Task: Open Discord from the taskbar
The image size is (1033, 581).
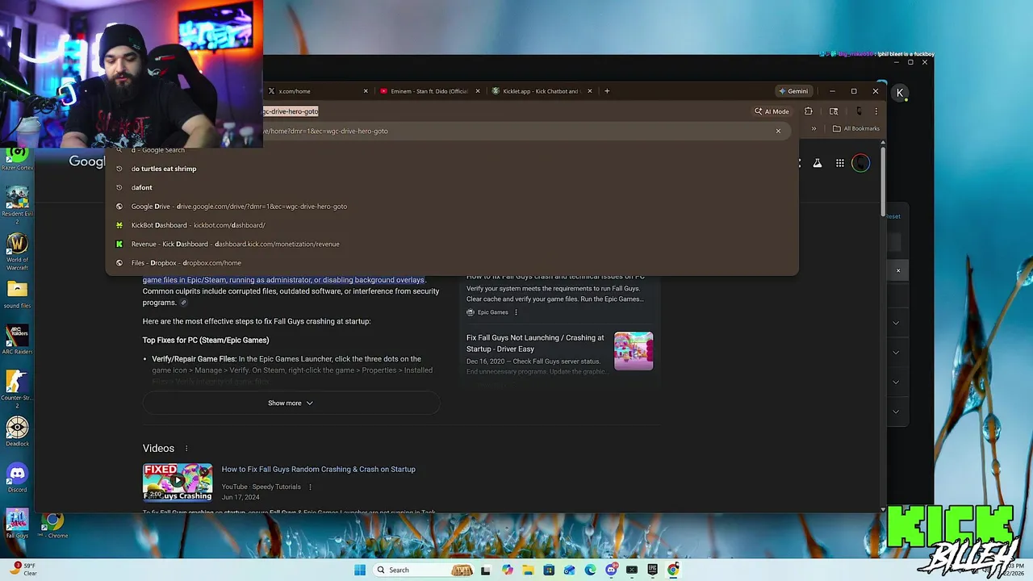Action: point(611,570)
